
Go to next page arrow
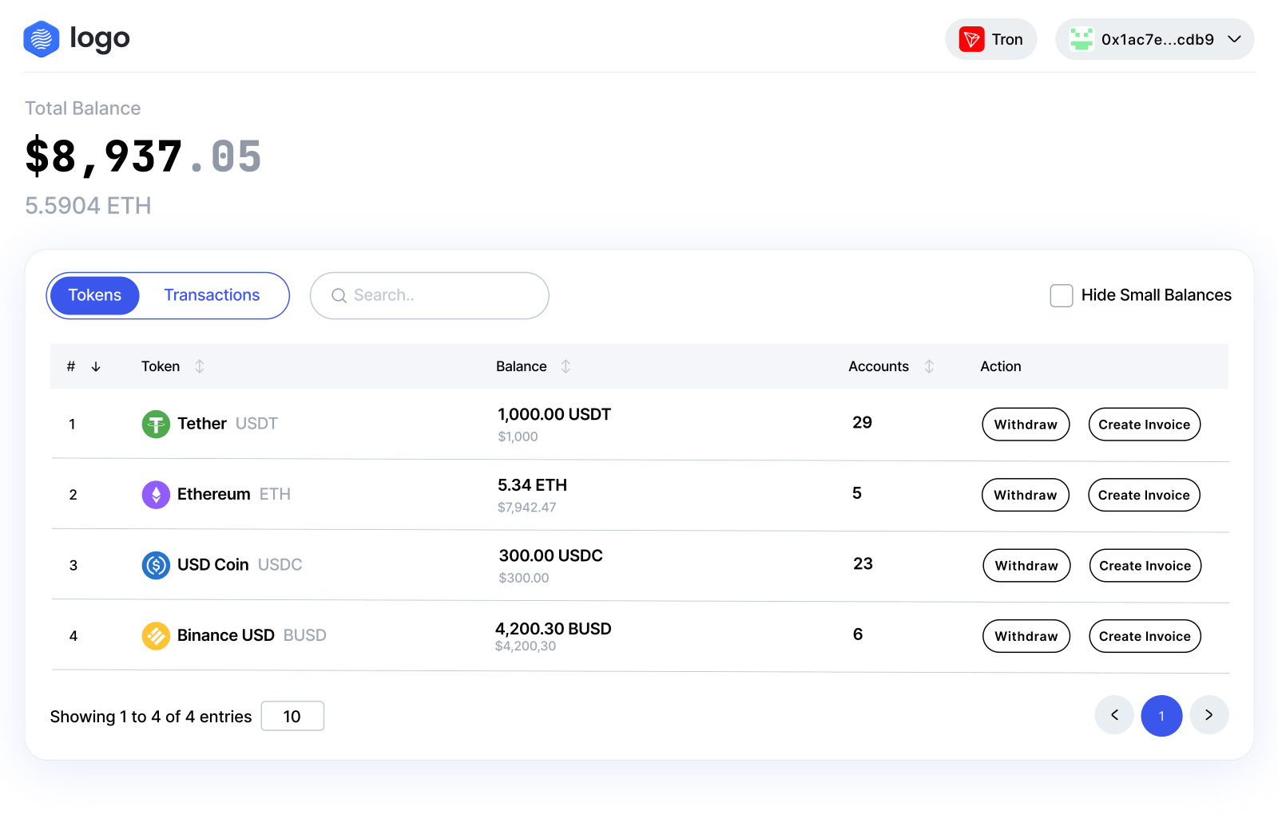pyautogui.click(x=1209, y=715)
